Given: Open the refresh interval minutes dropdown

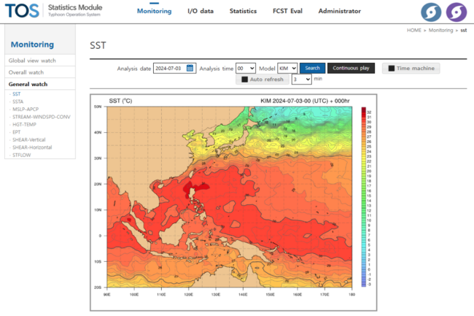Looking at the screenshot, I should (x=301, y=80).
